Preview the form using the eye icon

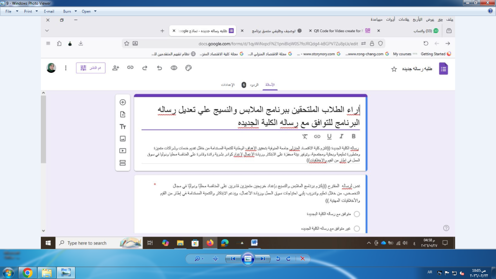click(174, 68)
